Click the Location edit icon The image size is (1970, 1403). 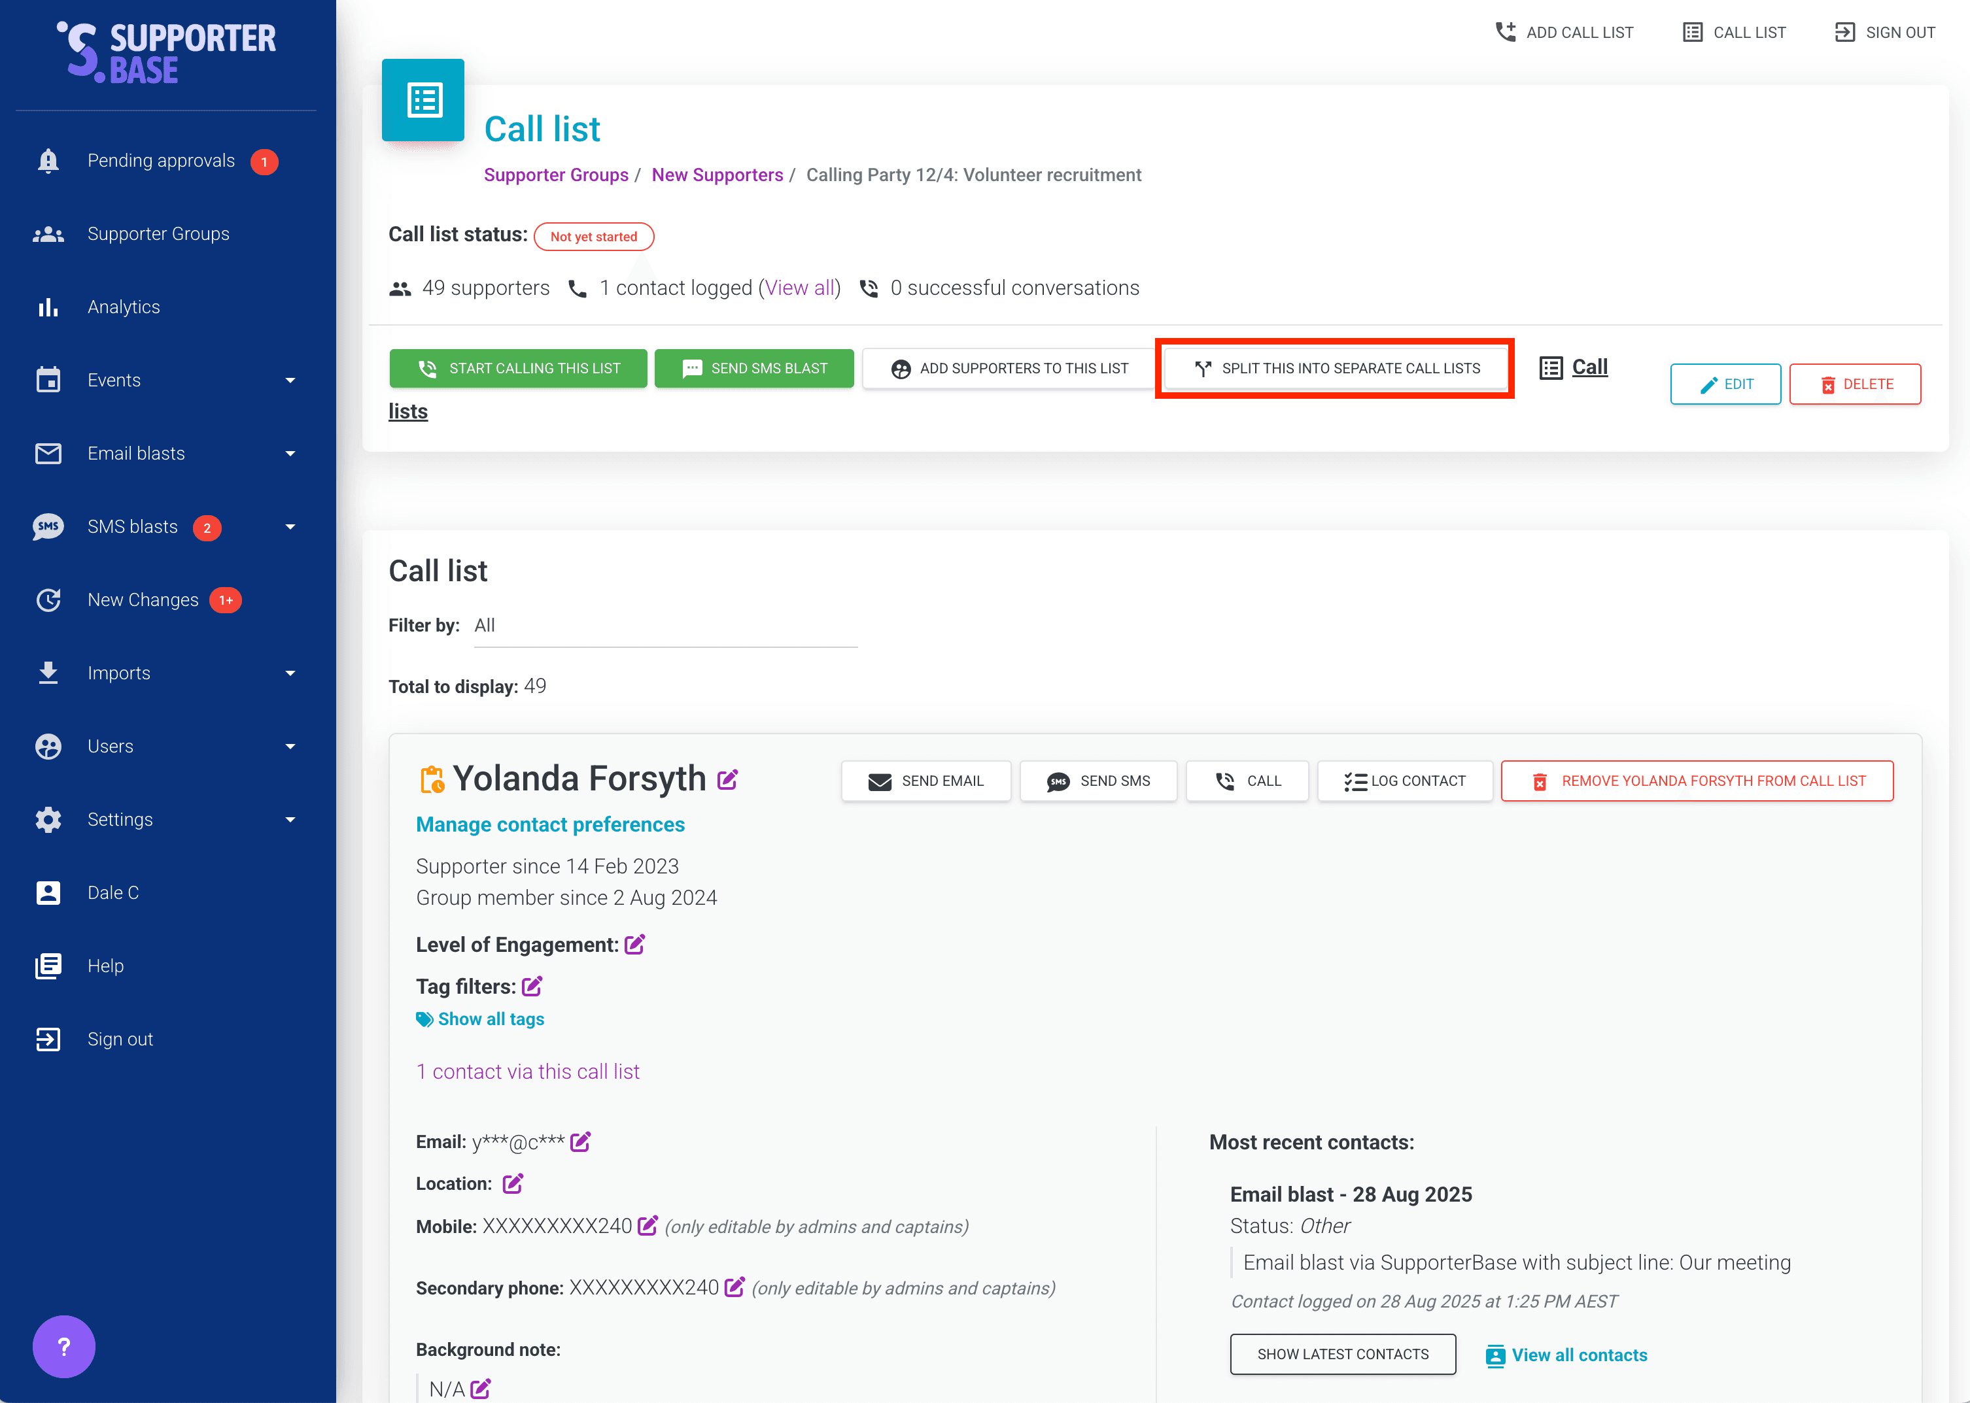point(513,1183)
